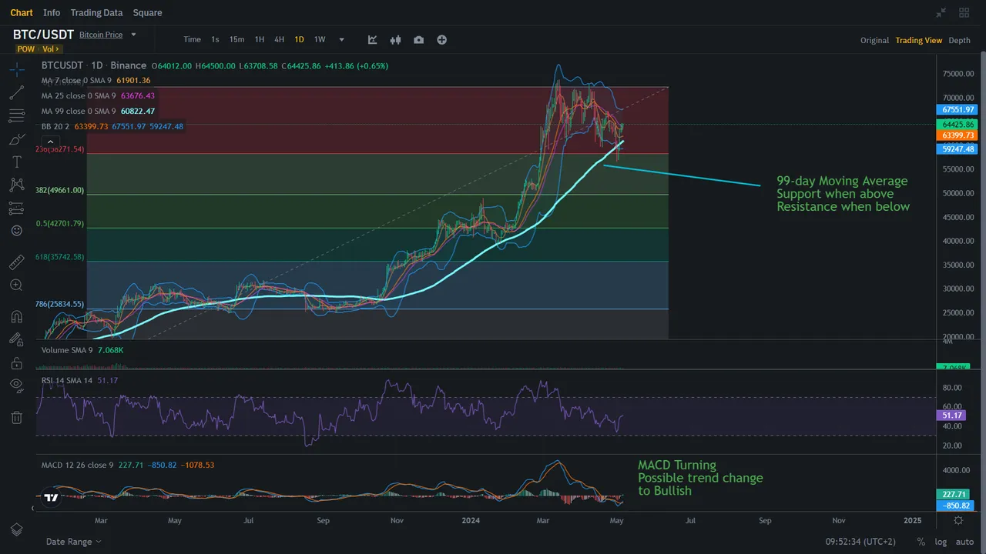Viewport: 986px width, 554px height.
Task: Select the 1H timeframe
Action: pyautogui.click(x=260, y=39)
